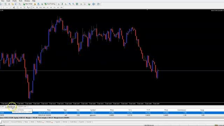
Task: Open the Experts terminal tab
Action: point(82,122)
